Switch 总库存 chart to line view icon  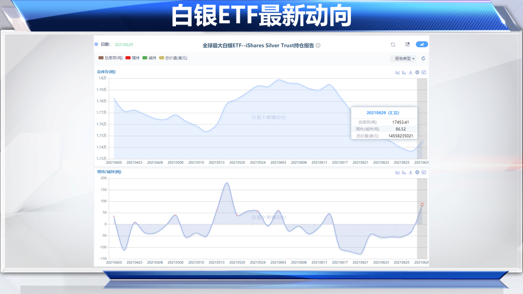click(x=398, y=72)
